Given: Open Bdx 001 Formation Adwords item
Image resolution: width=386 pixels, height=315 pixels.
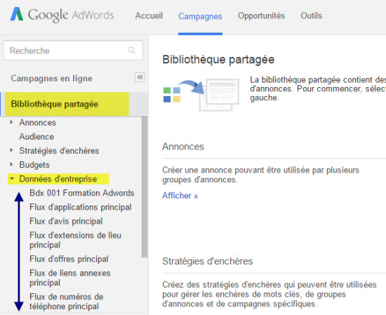Looking at the screenshot, I should click(81, 193).
